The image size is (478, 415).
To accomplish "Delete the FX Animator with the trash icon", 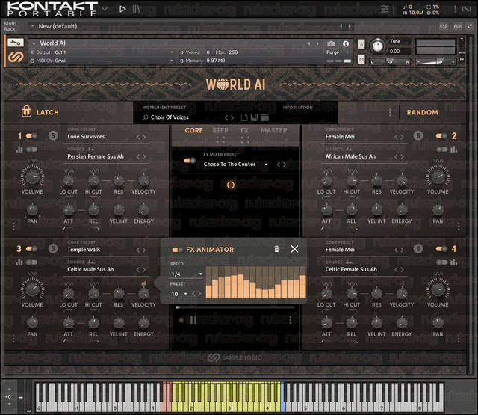I will pyautogui.click(x=276, y=249).
